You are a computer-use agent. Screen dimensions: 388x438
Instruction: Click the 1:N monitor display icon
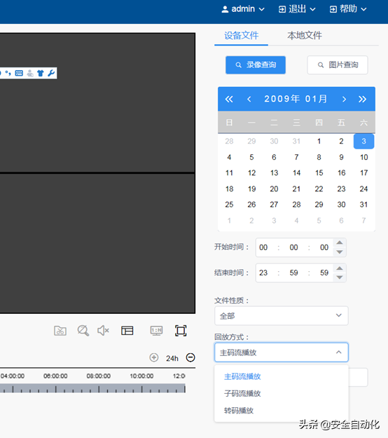coord(156,331)
